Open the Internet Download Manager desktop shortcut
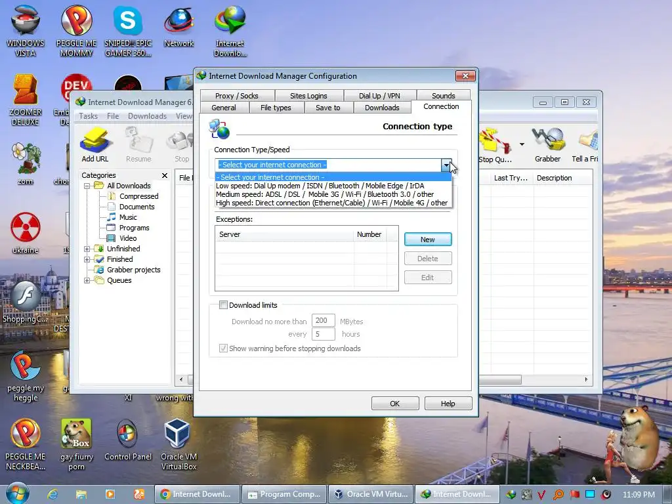Screen dimensions: 672x504 click(230, 31)
